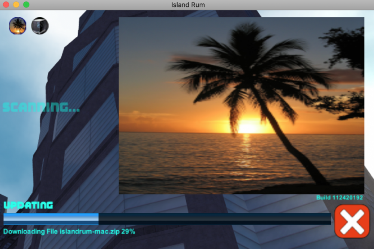Click the Island Rum window title
Viewport: 374px width, 249px height.
(188, 5)
